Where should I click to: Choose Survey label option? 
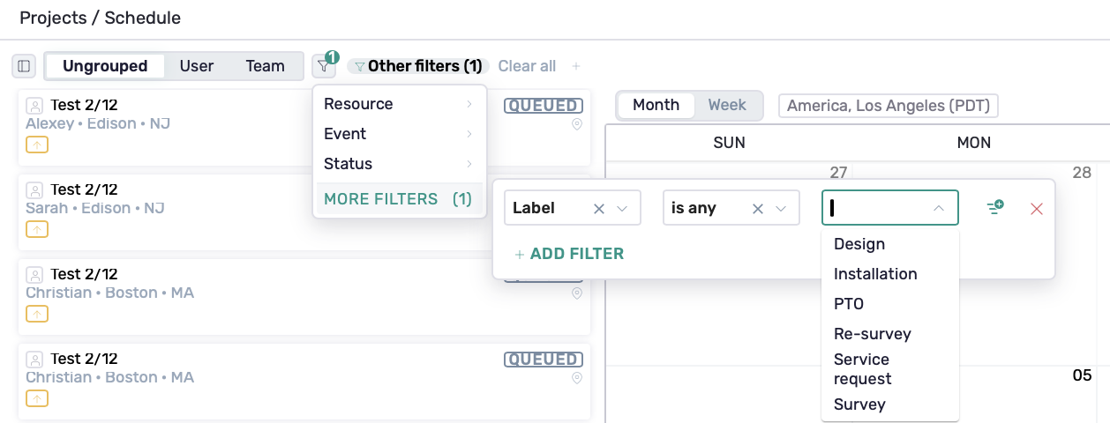(890, 404)
